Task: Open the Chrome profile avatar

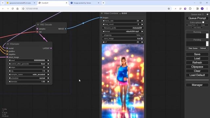Action: pyautogui.click(x=202, y=9)
